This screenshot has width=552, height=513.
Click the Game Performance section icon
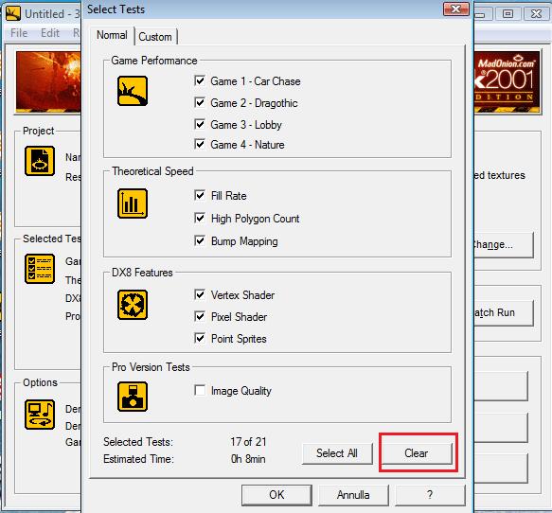(133, 91)
